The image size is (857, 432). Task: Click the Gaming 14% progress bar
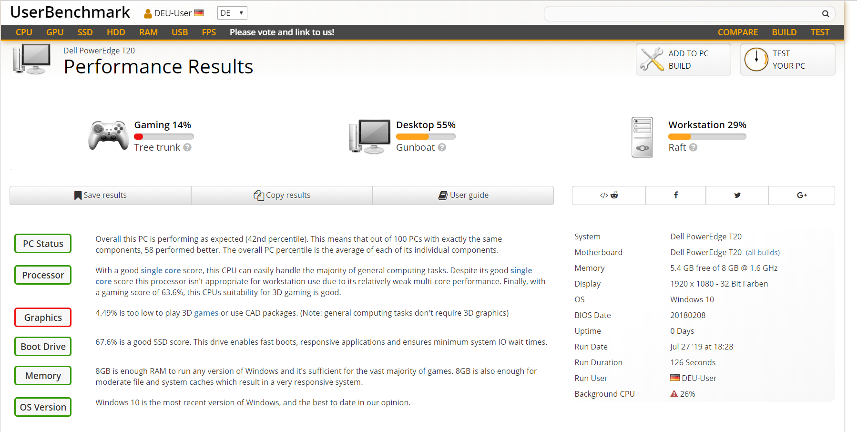pyautogui.click(x=163, y=137)
